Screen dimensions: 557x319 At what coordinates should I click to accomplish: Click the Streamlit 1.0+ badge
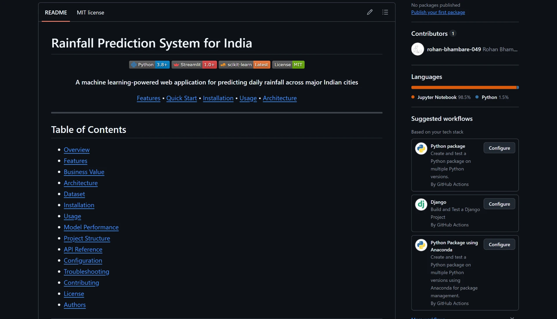point(194,65)
